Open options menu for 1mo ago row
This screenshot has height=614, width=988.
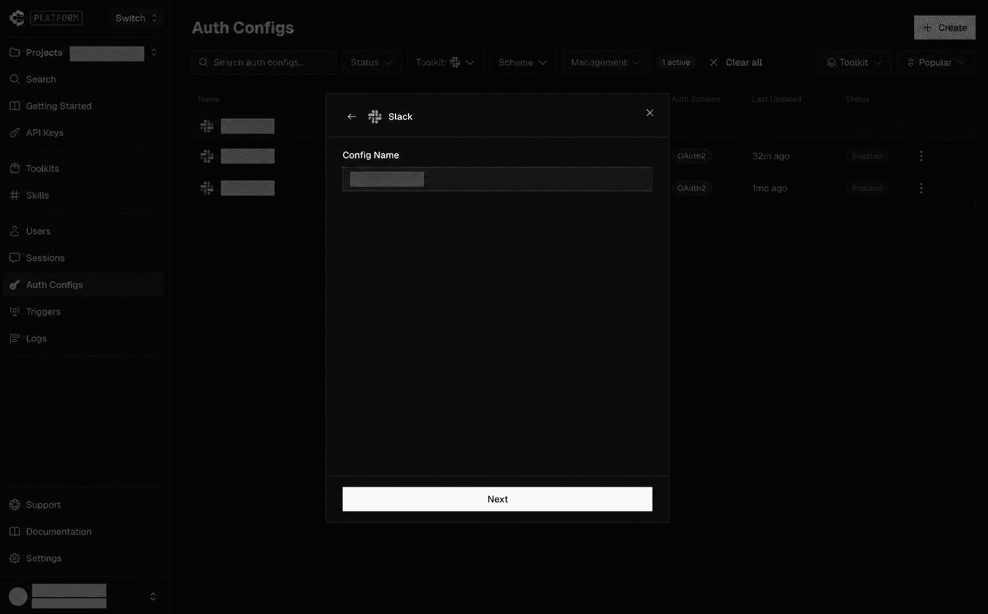tap(921, 188)
